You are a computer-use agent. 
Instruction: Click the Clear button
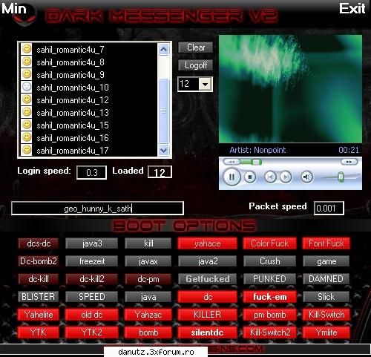196,48
